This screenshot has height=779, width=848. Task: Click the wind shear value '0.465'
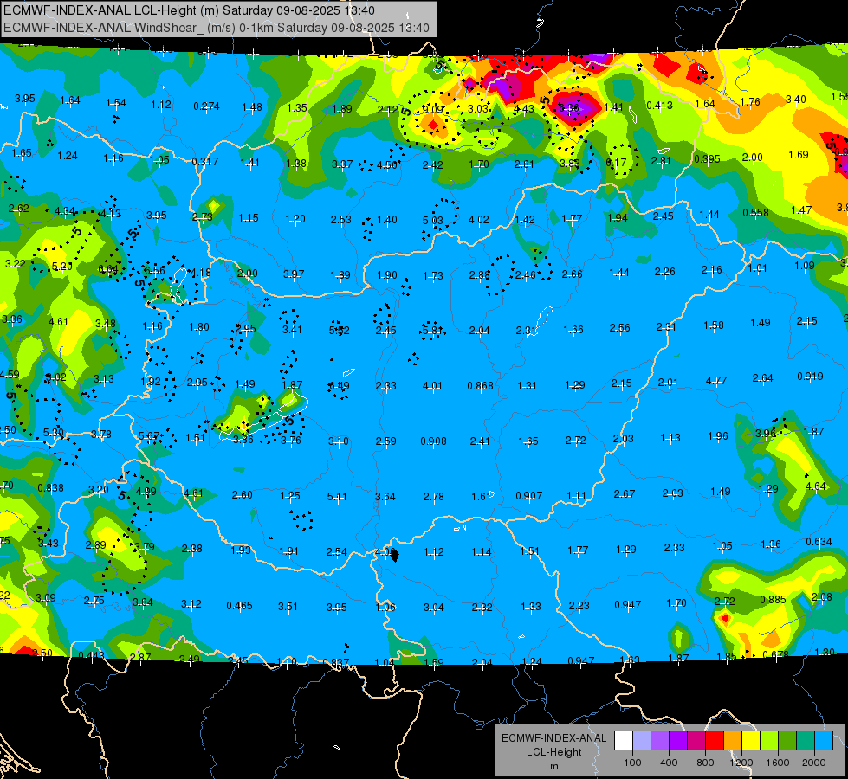[240, 606]
